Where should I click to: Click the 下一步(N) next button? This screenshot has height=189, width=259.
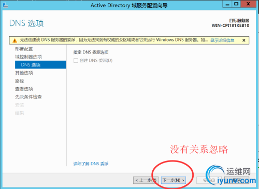(174, 180)
